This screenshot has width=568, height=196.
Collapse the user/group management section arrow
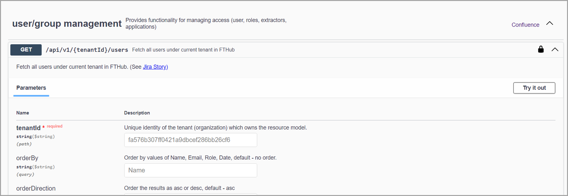550,23
